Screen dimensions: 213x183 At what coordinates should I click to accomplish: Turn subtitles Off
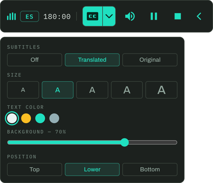34,60
